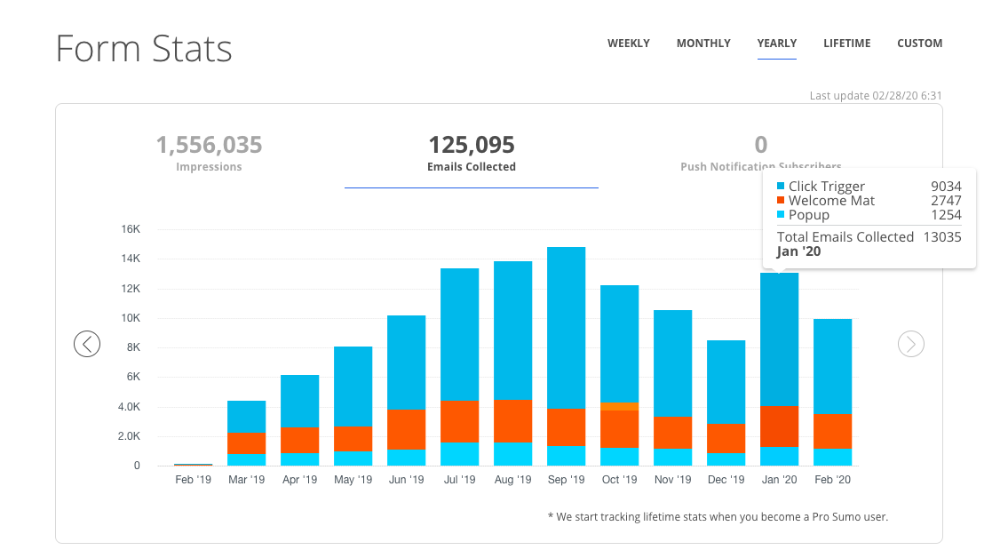
Task: Click the Welcome Mat orange legend square
Action: [x=781, y=201]
